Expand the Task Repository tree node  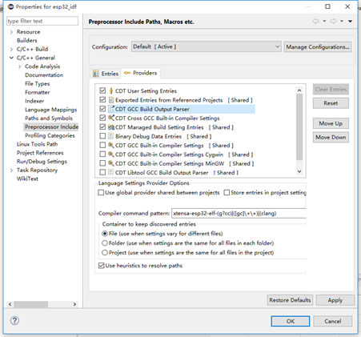point(11,171)
